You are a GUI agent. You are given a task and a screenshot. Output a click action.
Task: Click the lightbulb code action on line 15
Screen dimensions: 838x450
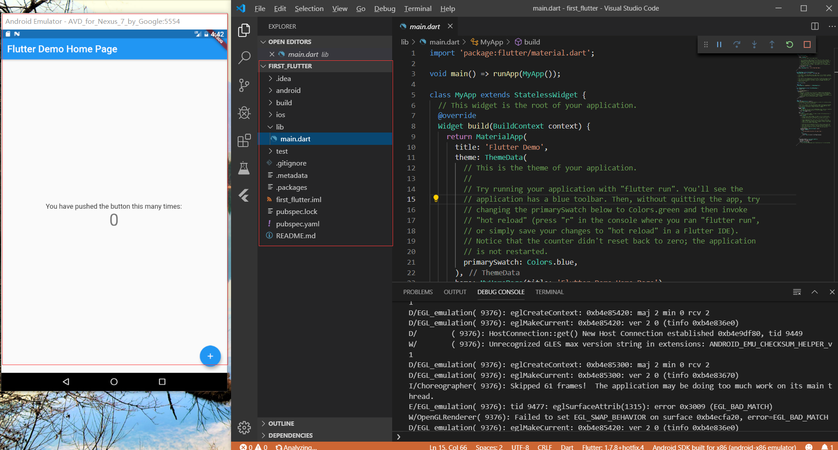tap(436, 199)
